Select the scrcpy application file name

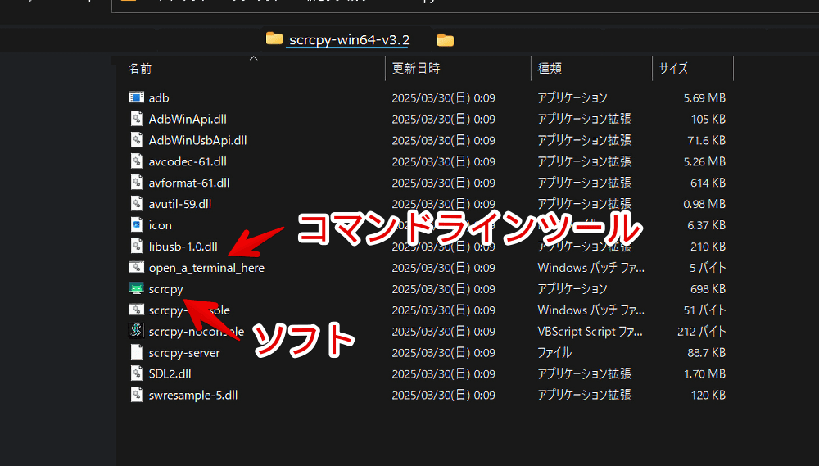(x=165, y=289)
